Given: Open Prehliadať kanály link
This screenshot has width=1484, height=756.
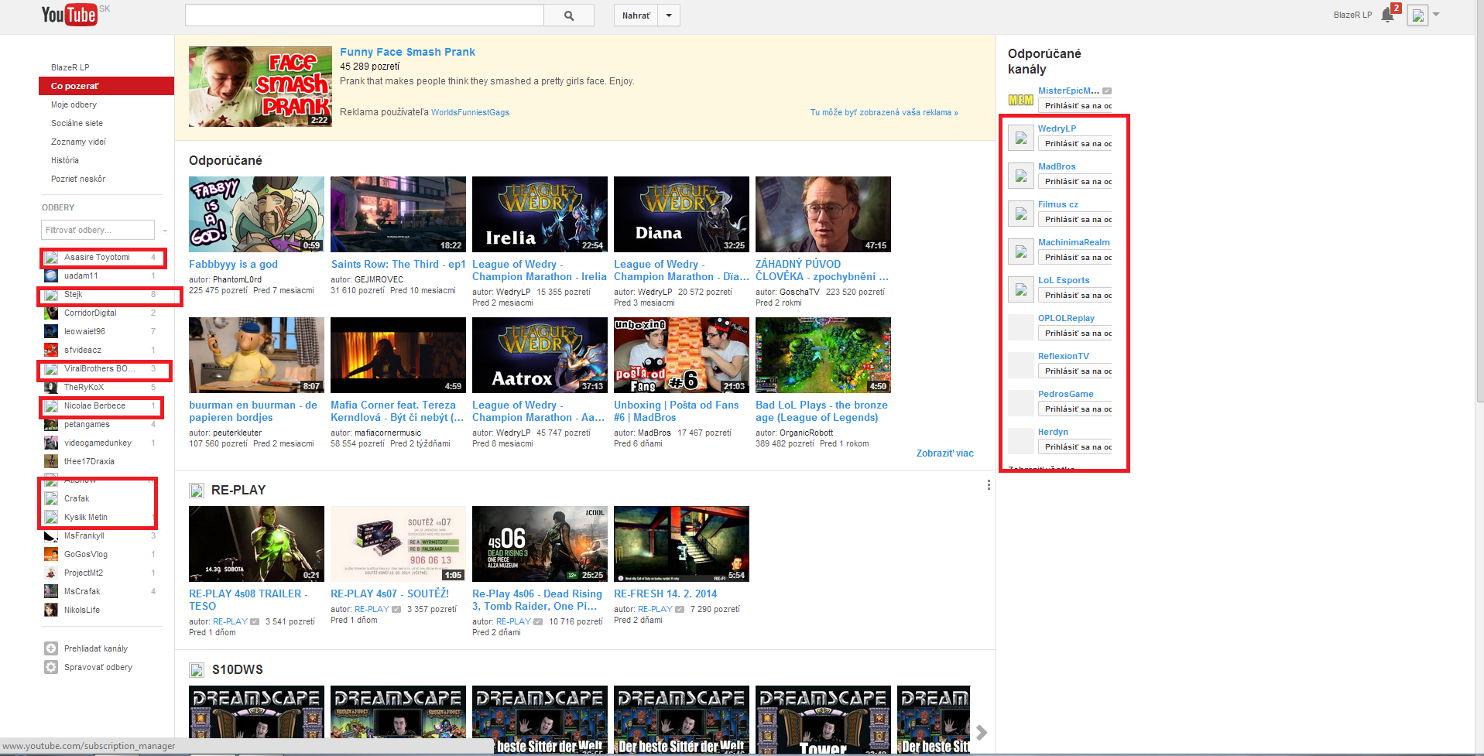Looking at the screenshot, I should tap(96, 648).
